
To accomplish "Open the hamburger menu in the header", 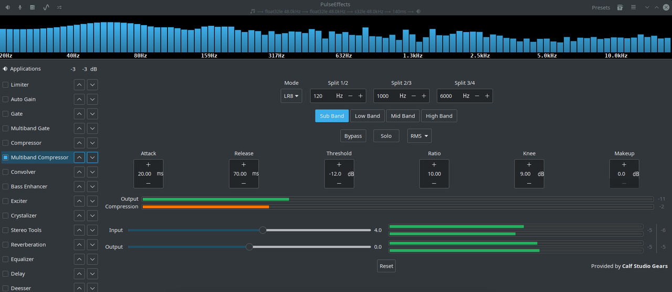I will point(634,7).
